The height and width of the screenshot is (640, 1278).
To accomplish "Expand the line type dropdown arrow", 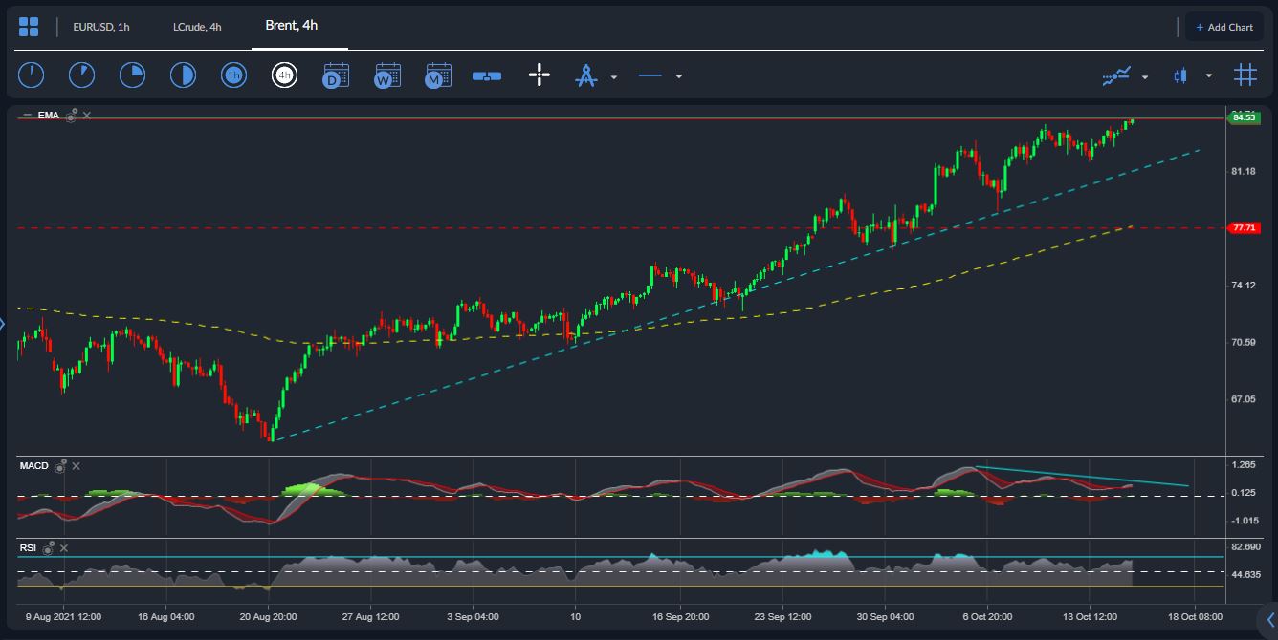I will [679, 76].
